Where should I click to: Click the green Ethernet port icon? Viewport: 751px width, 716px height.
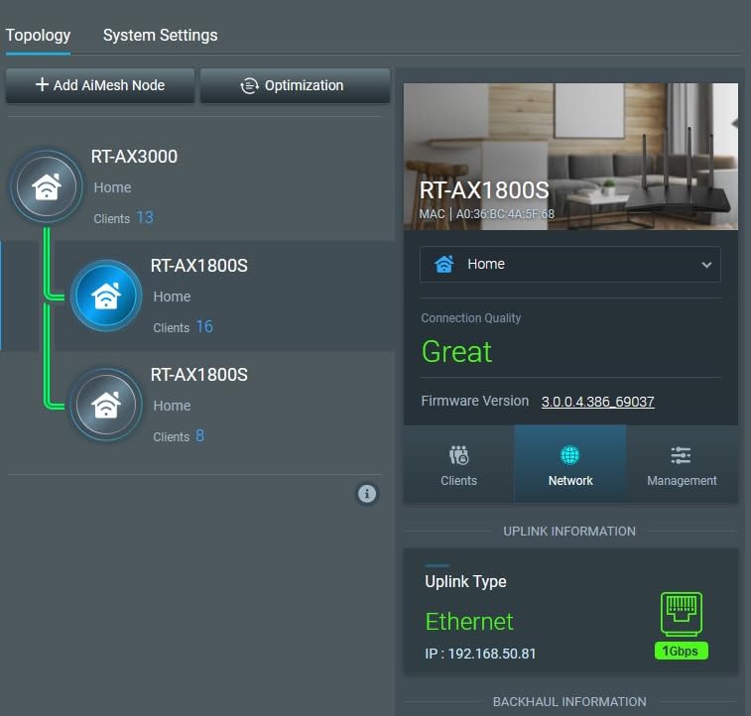click(x=682, y=614)
